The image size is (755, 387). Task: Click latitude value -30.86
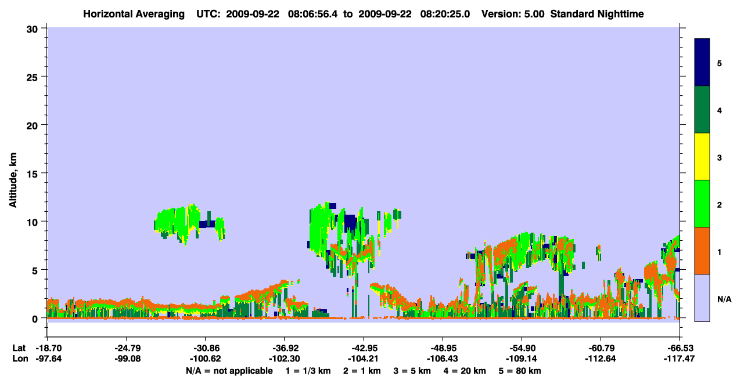point(205,348)
